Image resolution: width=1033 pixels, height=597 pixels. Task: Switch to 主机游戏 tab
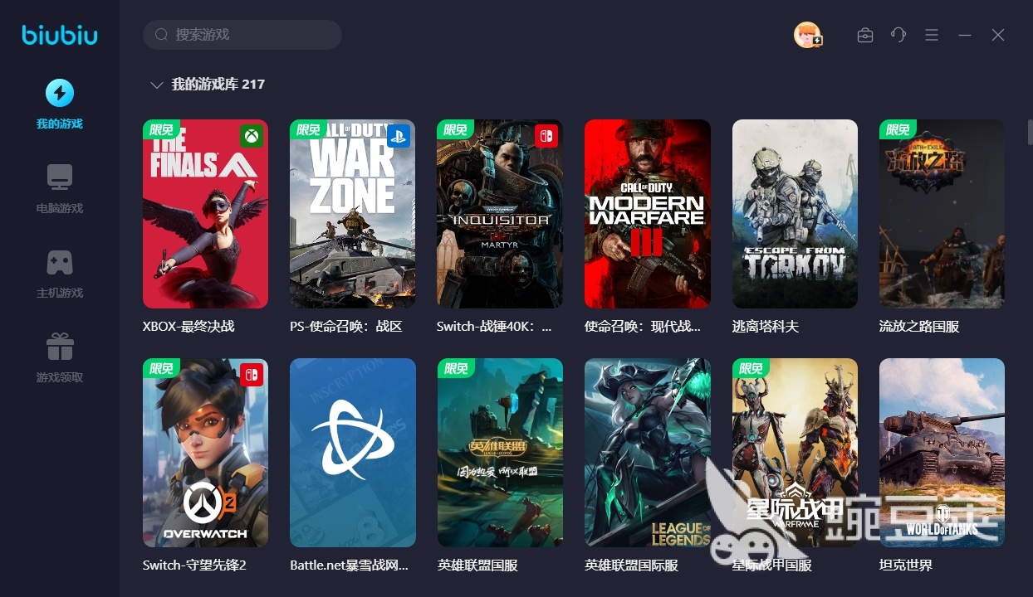tap(60, 293)
